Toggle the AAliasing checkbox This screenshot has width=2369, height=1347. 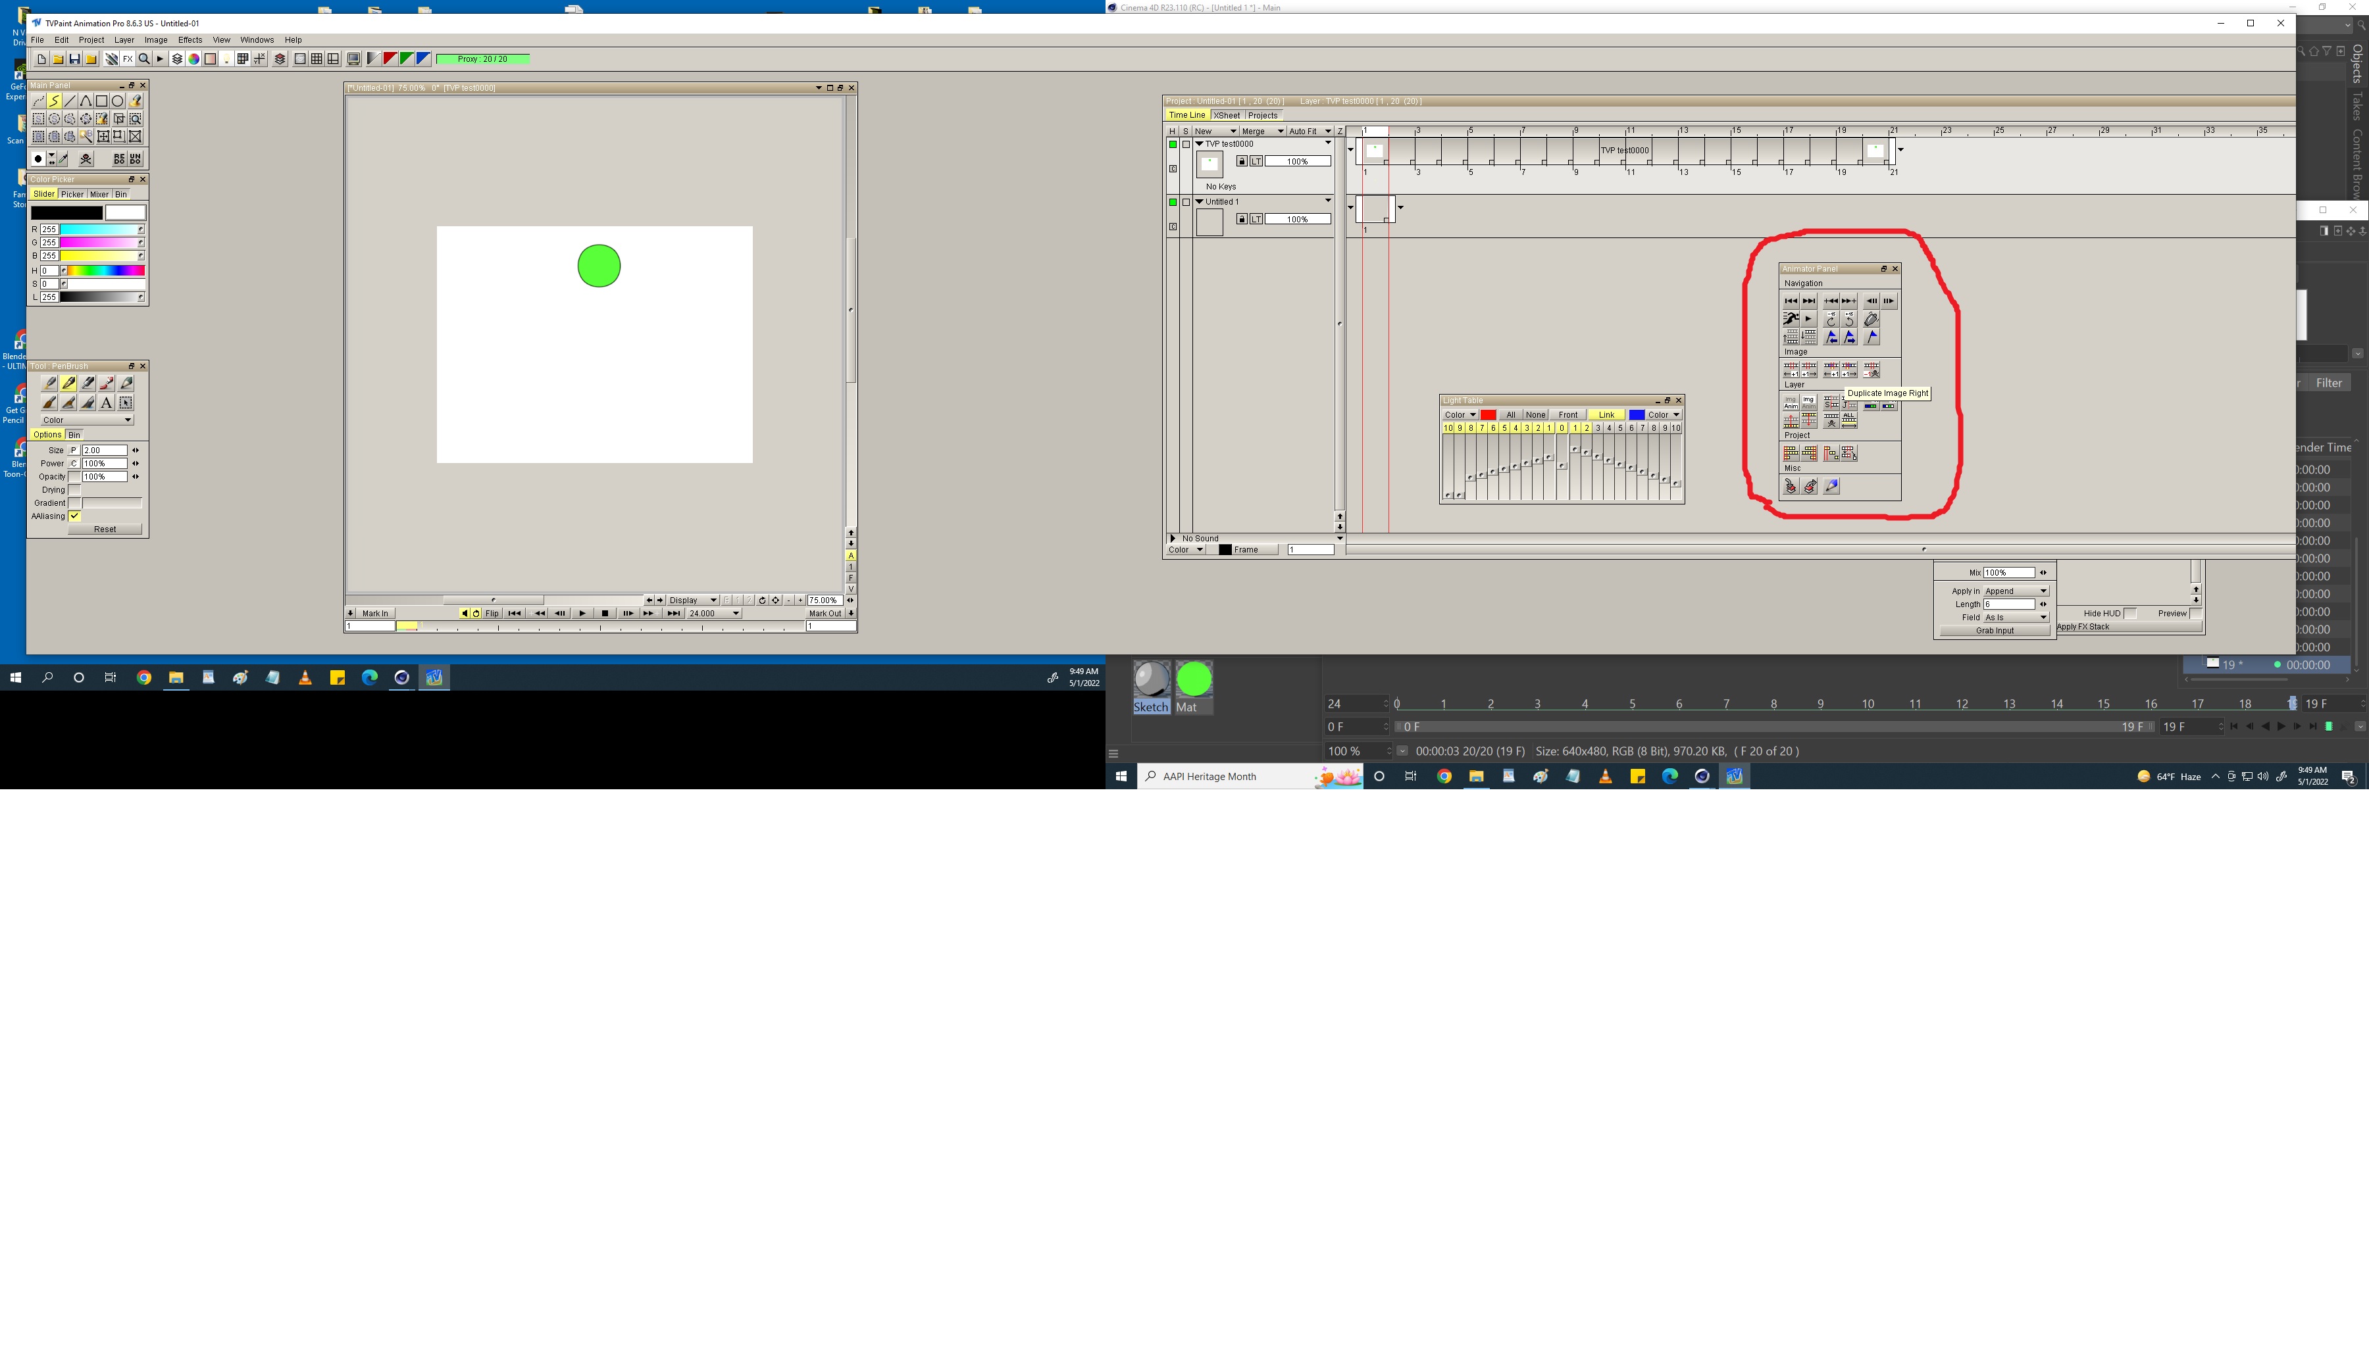pos(75,516)
